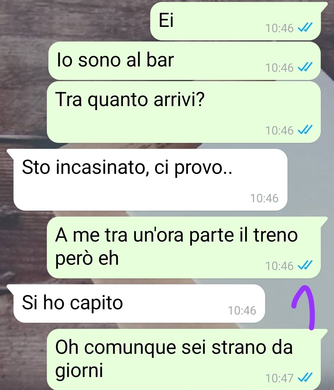Click the 10:46 timestamp on "Ei" message

click(x=279, y=28)
